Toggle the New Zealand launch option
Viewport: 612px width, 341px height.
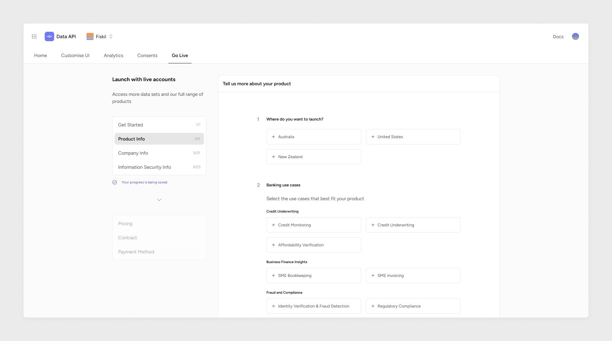(313, 157)
